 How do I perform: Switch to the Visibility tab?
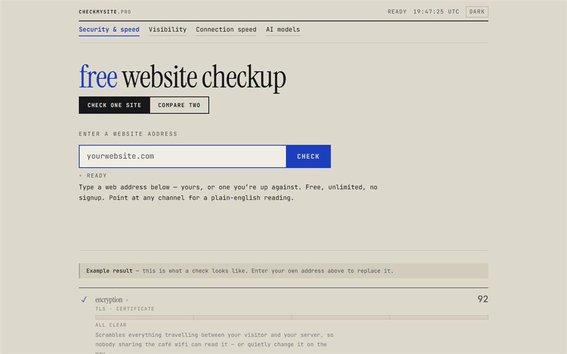(167, 29)
